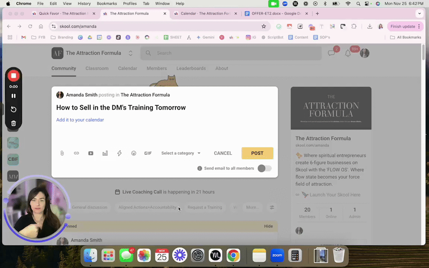Click The Attraction Formula banner thumbnail
The width and height of the screenshot is (429, 268).
point(331,108)
